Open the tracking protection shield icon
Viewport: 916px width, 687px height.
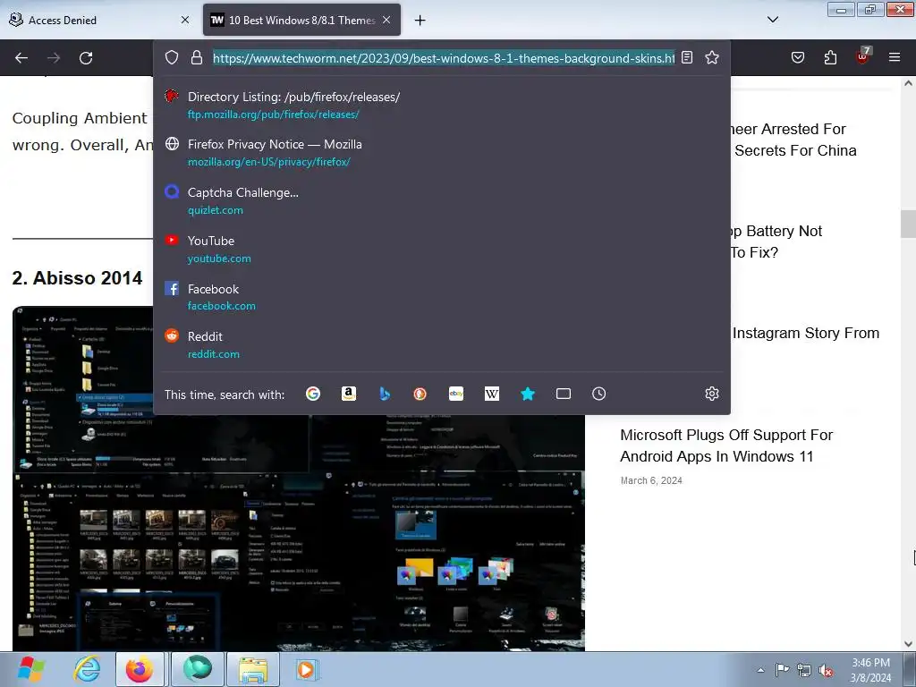click(x=171, y=57)
